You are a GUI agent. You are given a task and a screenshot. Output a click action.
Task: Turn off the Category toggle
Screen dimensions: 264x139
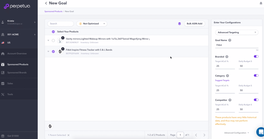pos(256,76)
